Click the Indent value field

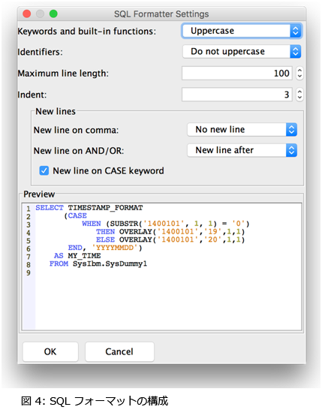click(x=237, y=95)
